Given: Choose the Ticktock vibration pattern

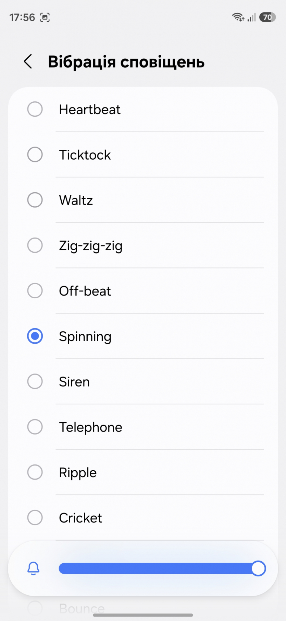Looking at the screenshot, I should click(x=35, y=155).
